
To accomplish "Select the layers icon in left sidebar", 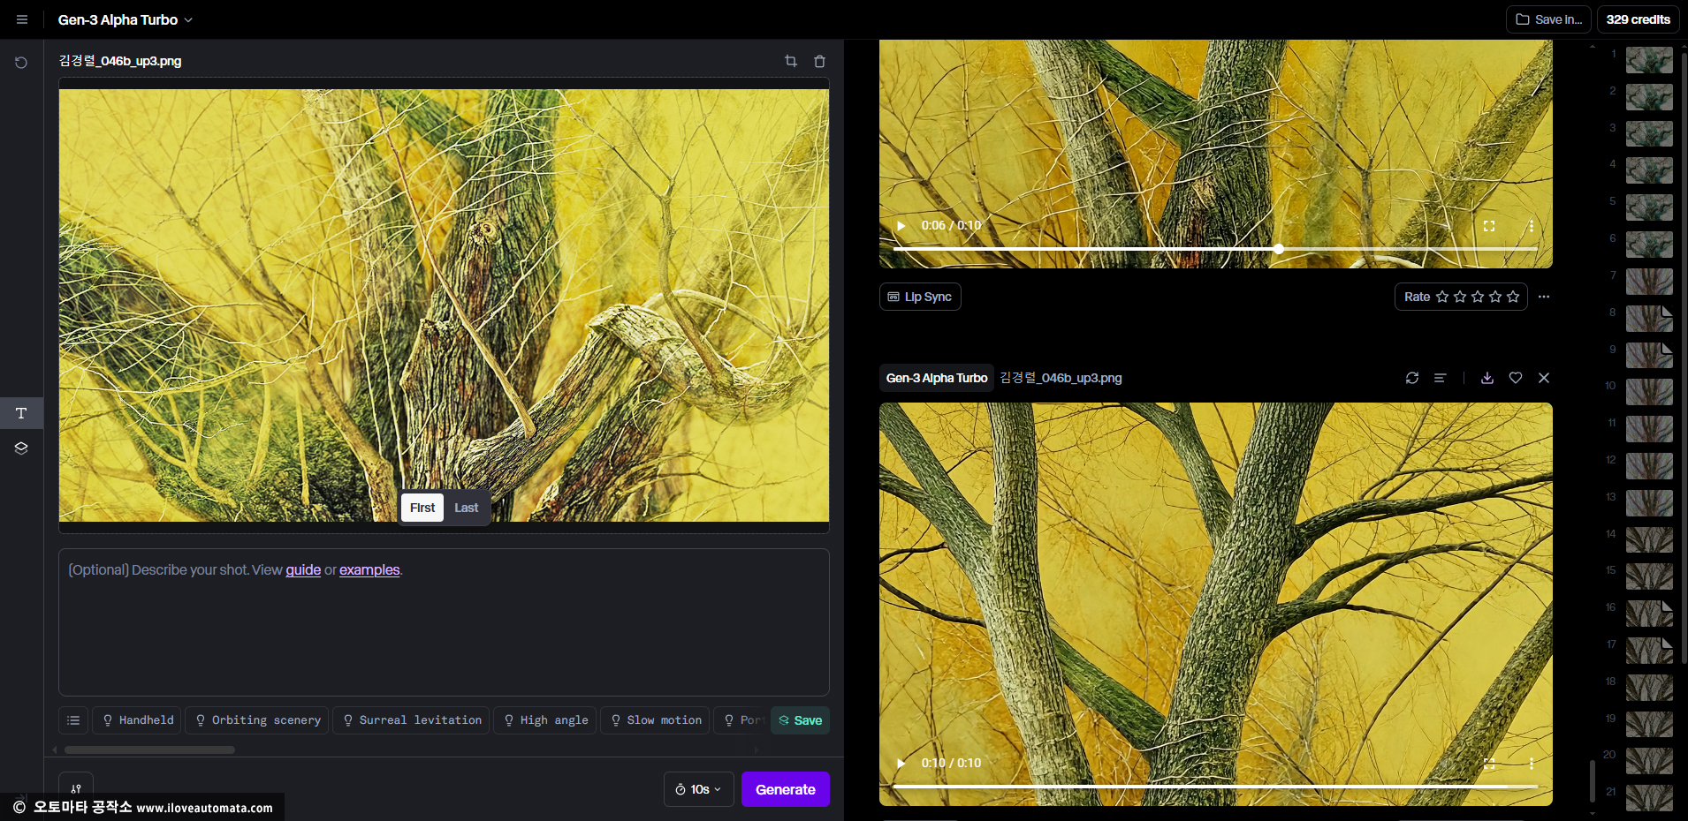I will click(x=21, y=448).
